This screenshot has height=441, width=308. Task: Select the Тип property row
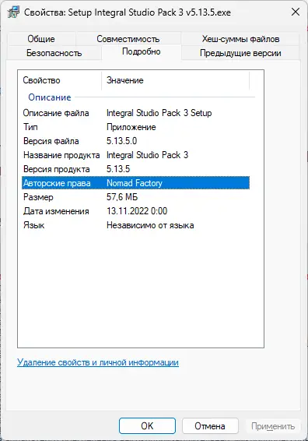(135, 127)
